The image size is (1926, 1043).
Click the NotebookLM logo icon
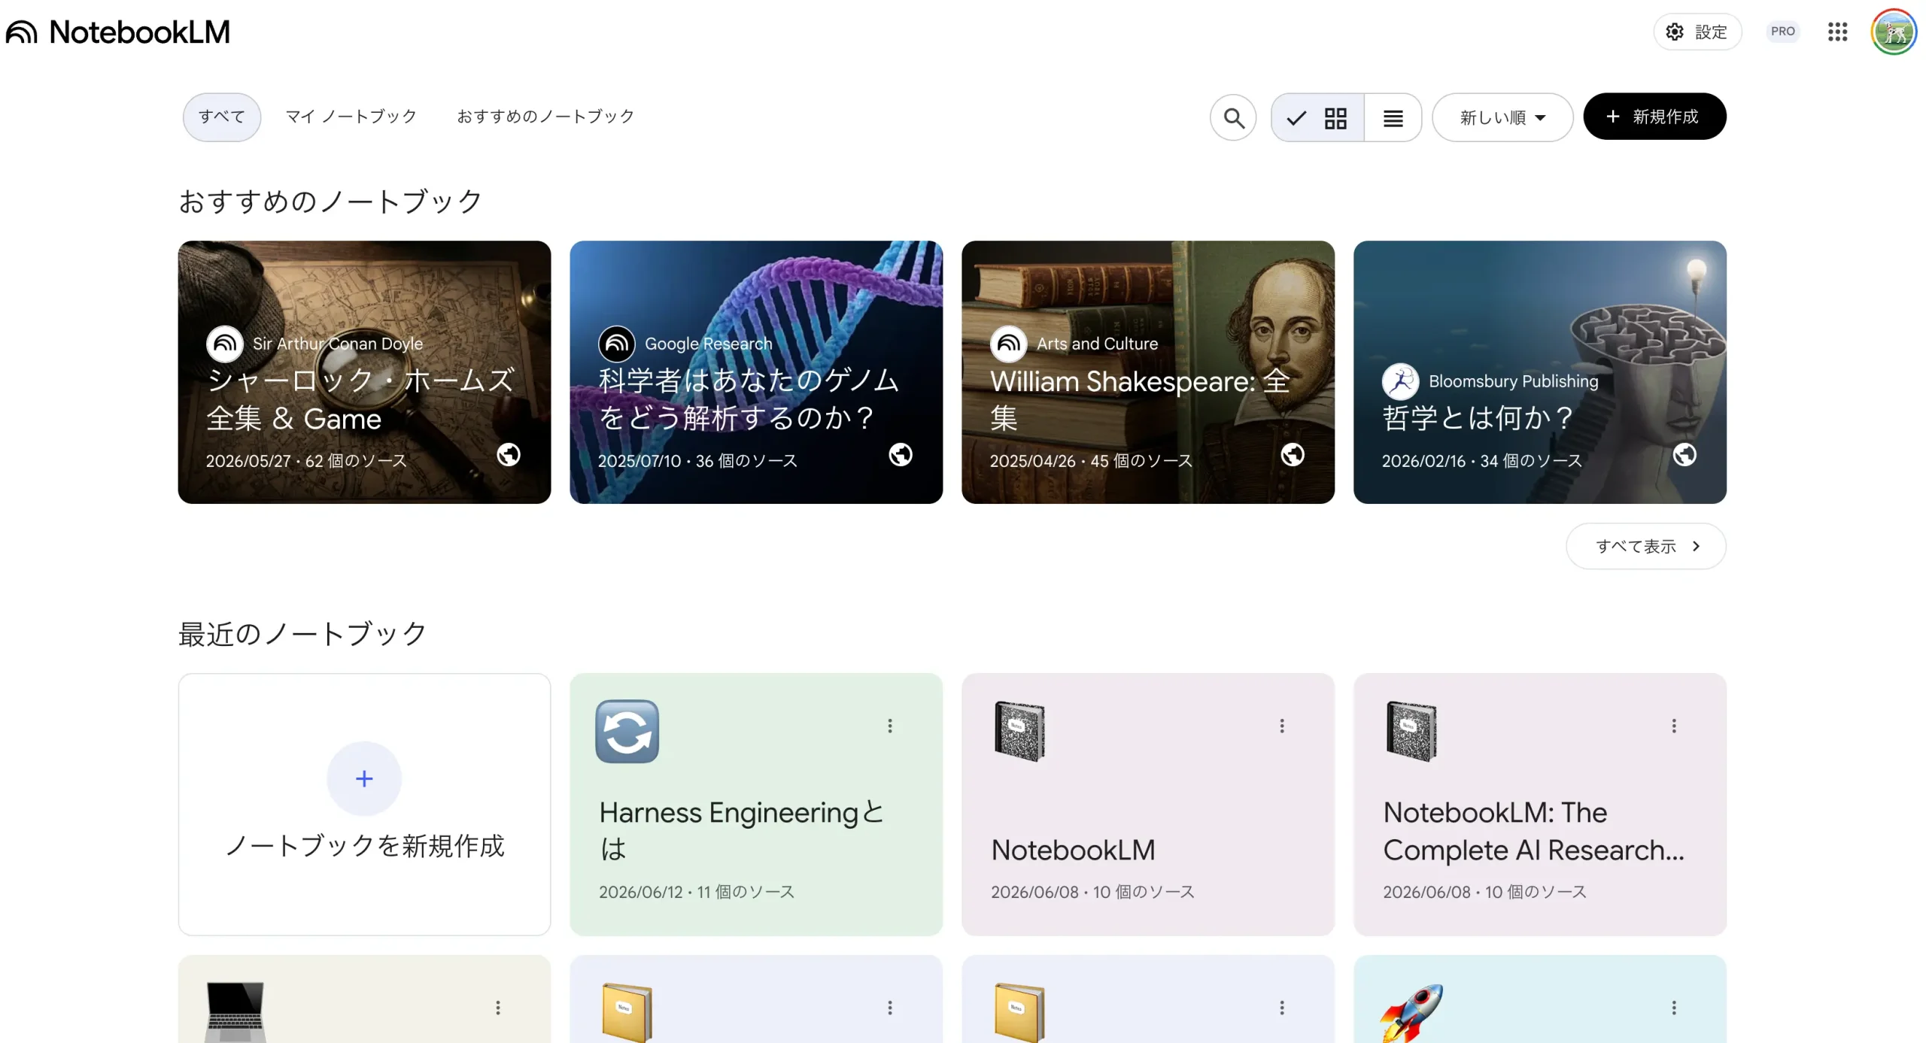(x=22, y=32)
